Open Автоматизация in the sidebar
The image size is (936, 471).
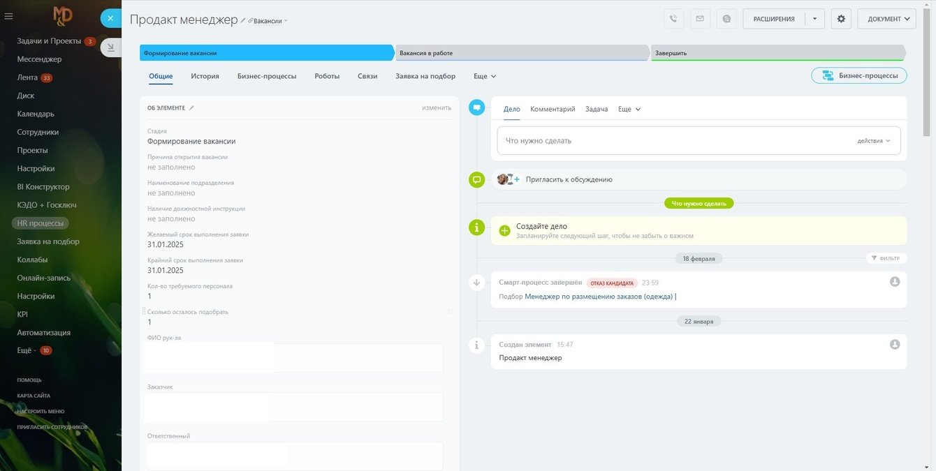tap(43, 333)
